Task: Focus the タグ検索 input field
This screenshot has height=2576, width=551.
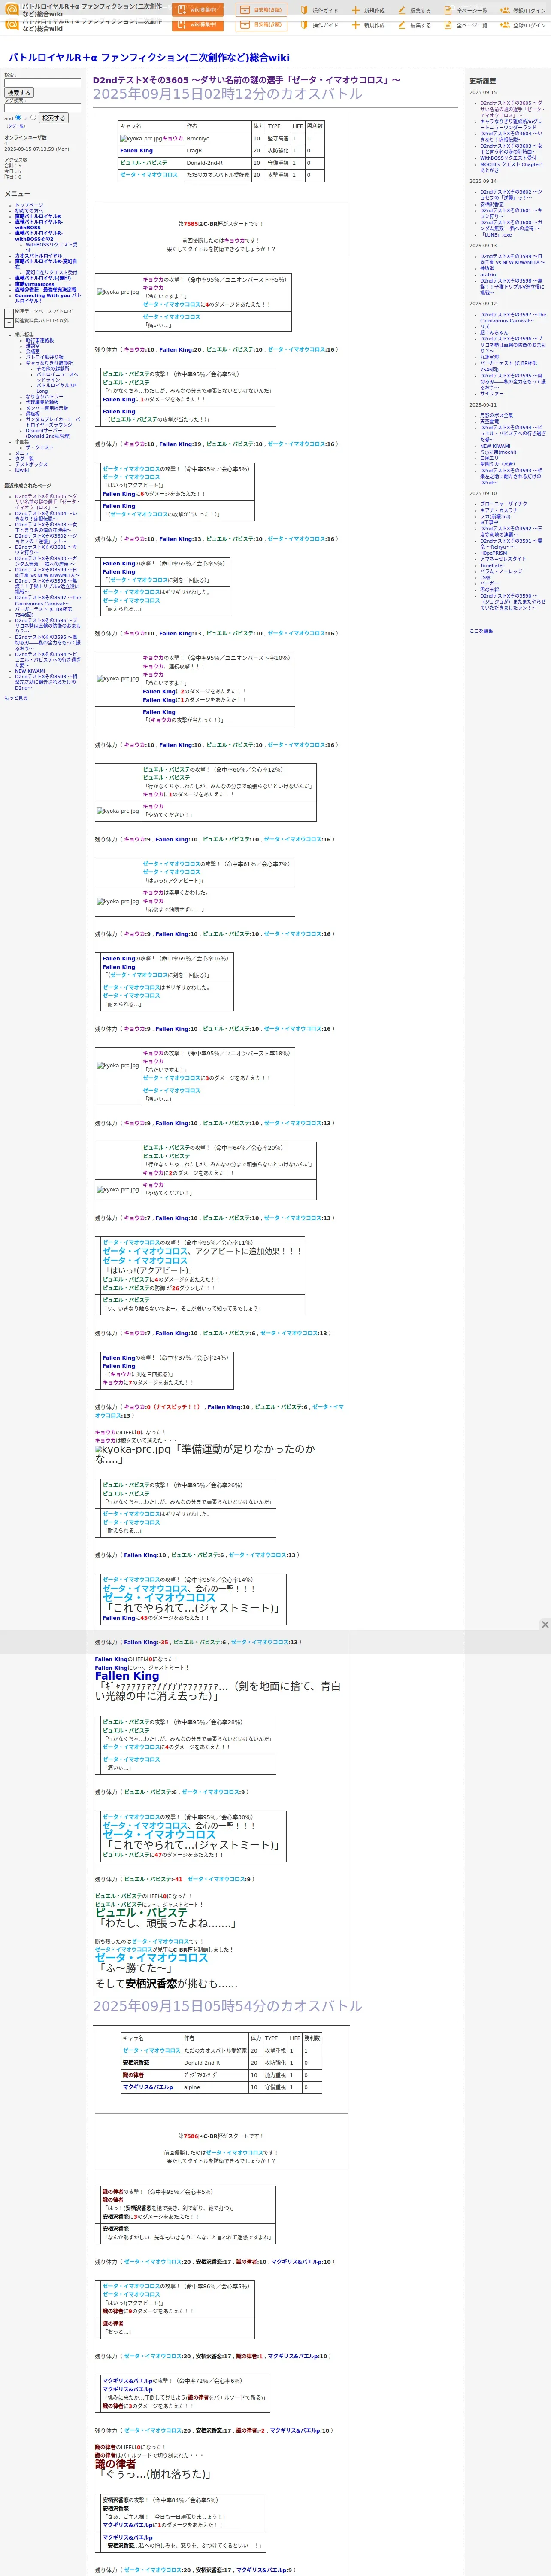Action: pos(42,108)
